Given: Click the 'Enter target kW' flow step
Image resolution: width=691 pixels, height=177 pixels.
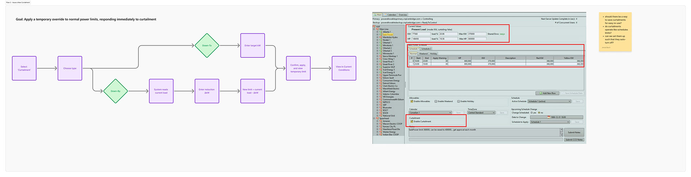Looking at the screenshot, I should (x=253, y=45).
